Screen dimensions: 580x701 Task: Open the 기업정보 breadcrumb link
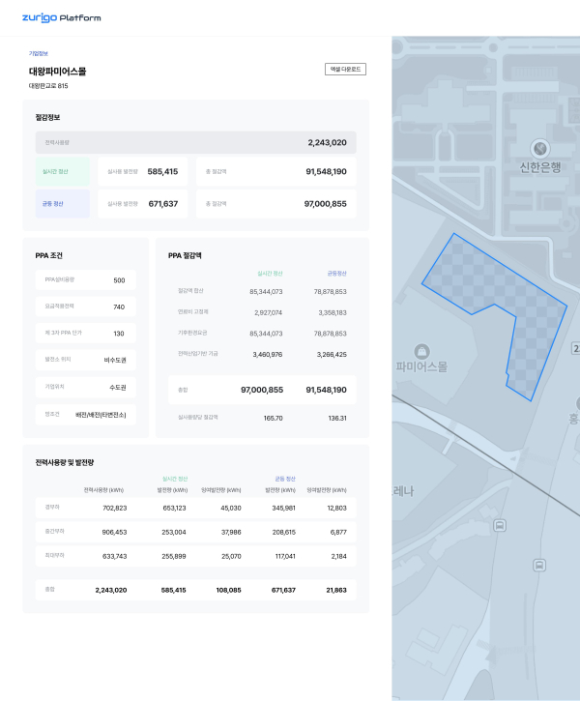click(38, 53)
